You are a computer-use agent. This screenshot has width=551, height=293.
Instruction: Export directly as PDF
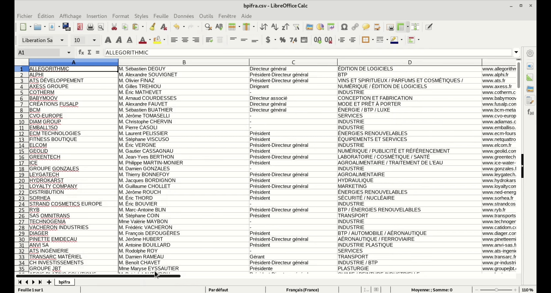(x=80, y=27)
